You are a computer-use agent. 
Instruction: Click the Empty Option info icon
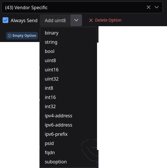10,36
